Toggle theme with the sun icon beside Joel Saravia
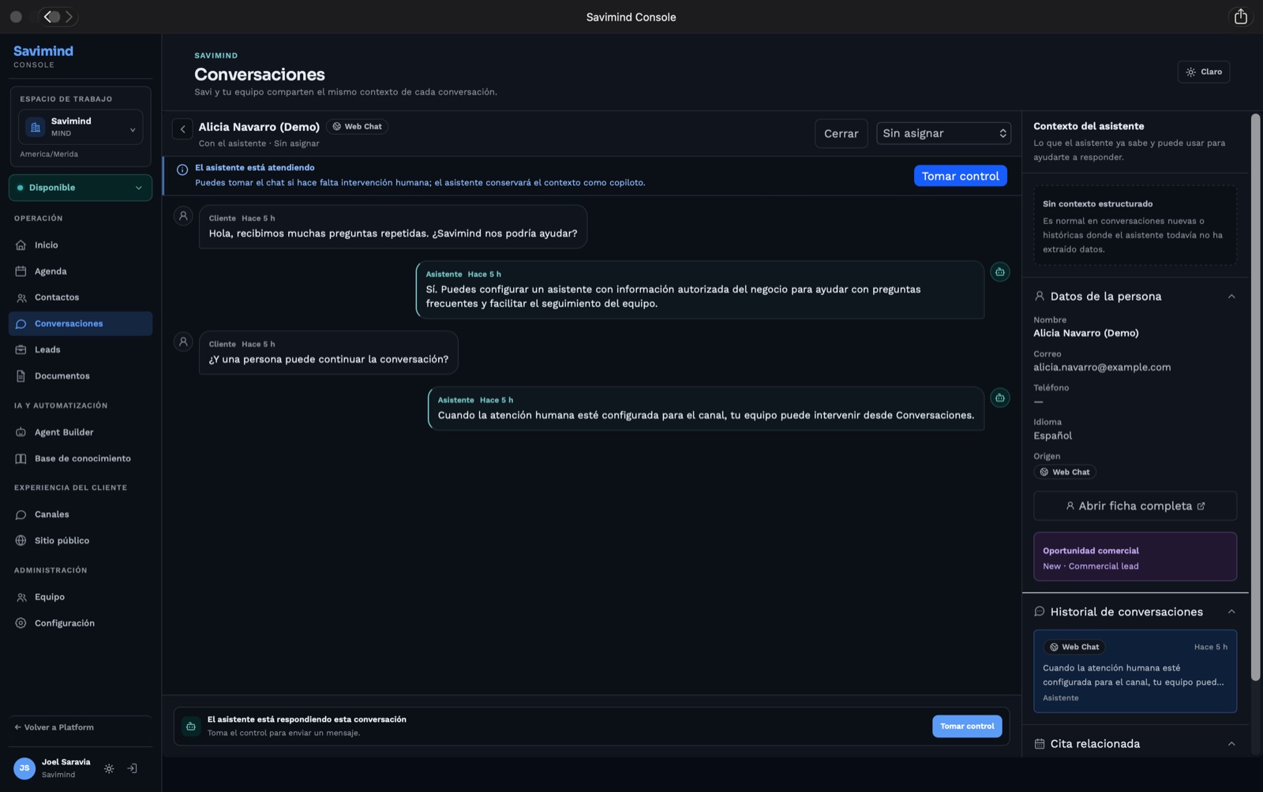Screen dimensions: 1263x792 click(109, 768)
